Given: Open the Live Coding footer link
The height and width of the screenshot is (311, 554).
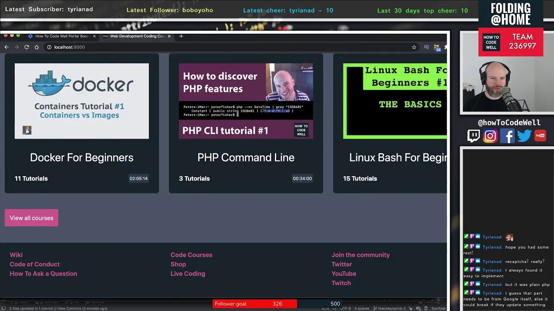Looking at the screenshot, I should [x=188, y=274].
